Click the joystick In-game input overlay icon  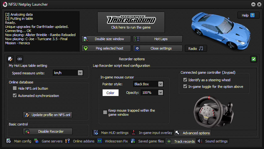[134, 133]
